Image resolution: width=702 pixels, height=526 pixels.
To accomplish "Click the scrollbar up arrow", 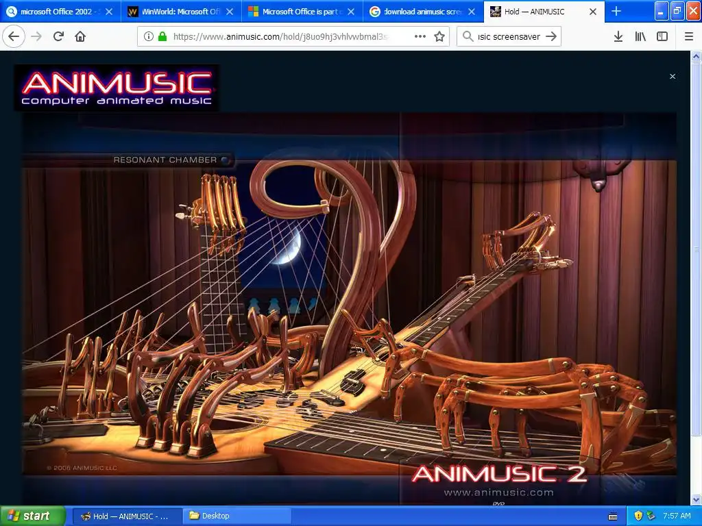I will 697,56.
